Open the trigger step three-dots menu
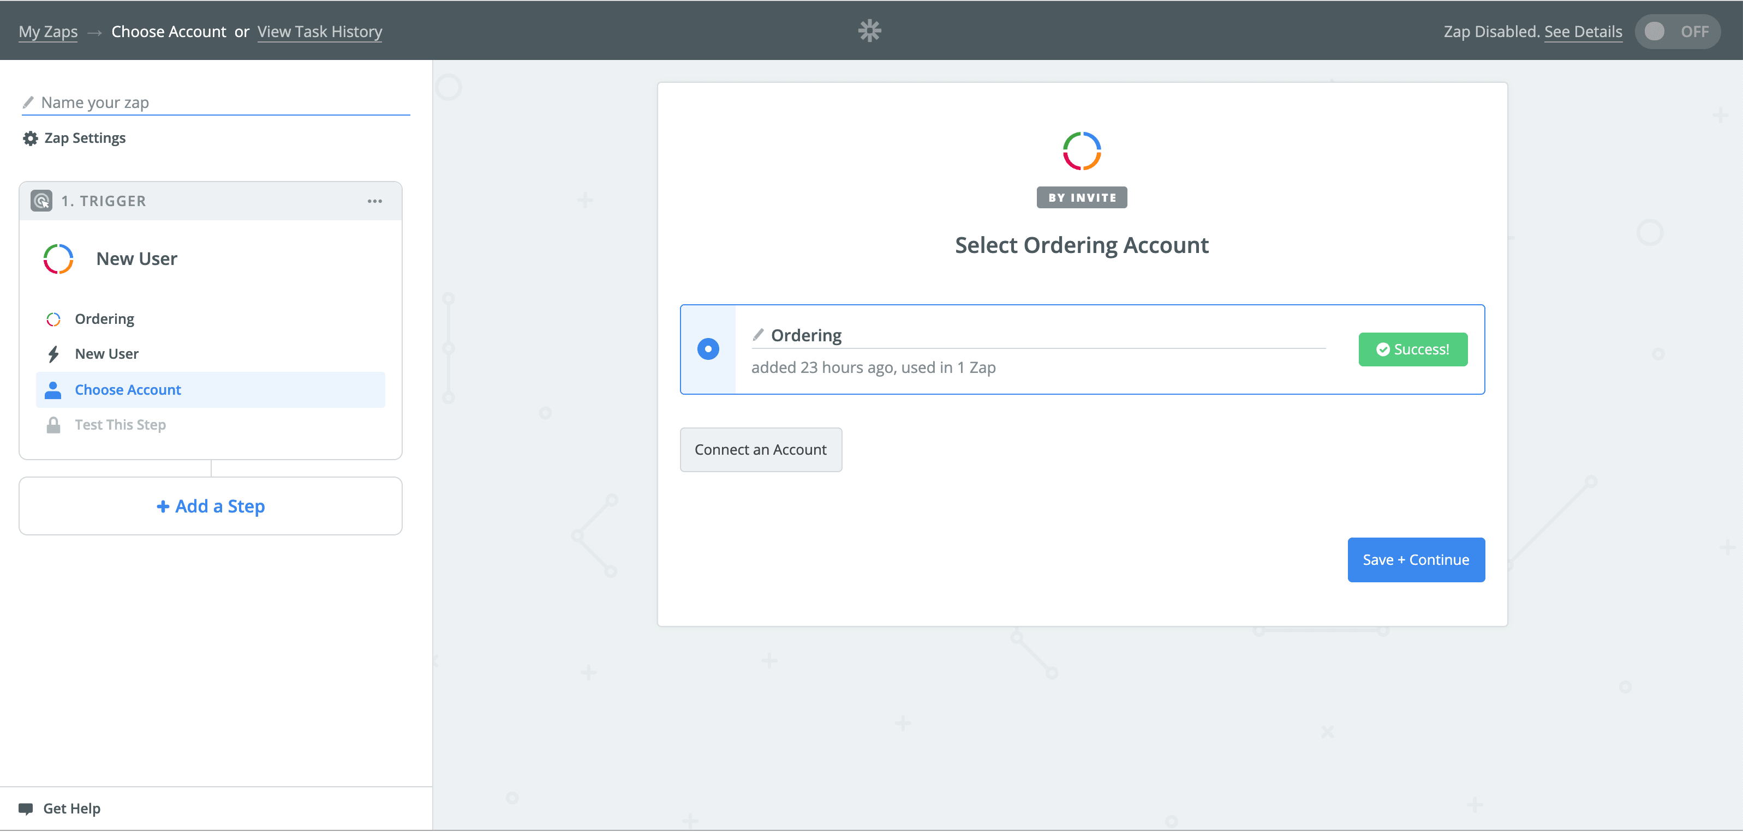The image size is (1743, 832). (375, 201)
